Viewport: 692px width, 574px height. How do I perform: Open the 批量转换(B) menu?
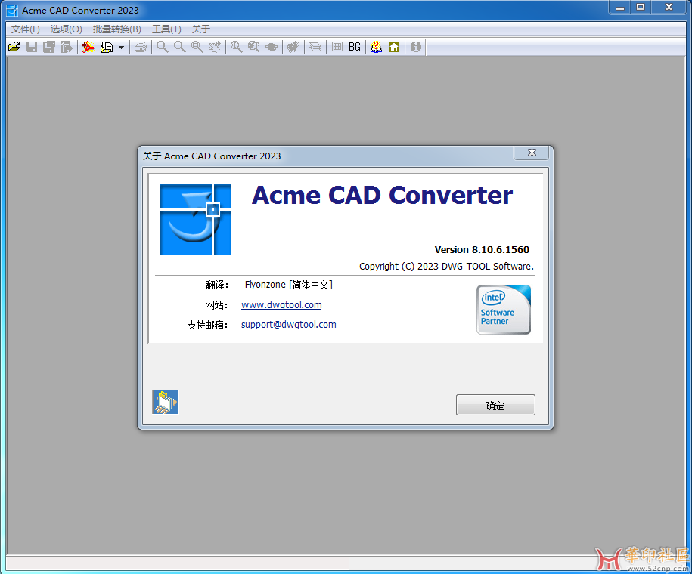(x=117, y=29)
